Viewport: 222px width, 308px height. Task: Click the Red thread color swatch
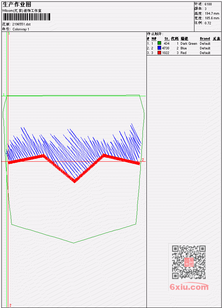pyautogui.click(x=159, y=53)
